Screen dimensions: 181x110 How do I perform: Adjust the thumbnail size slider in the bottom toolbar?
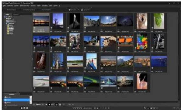pos(38,105)
